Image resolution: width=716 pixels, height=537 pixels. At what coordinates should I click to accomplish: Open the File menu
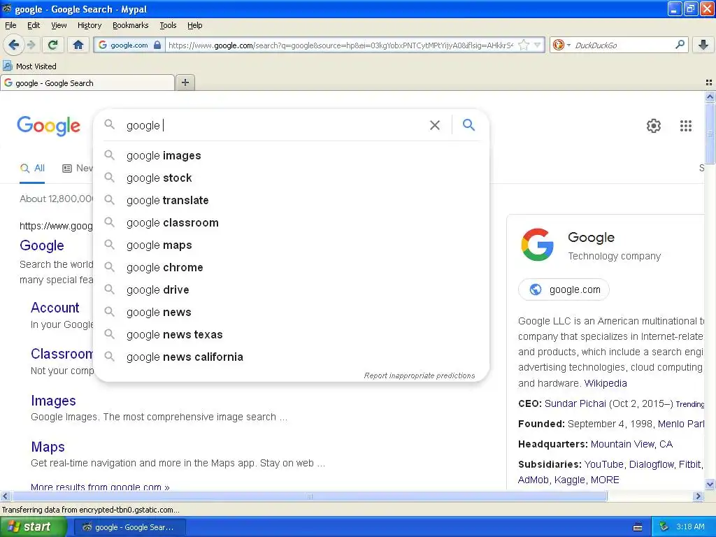pos(10,26)
